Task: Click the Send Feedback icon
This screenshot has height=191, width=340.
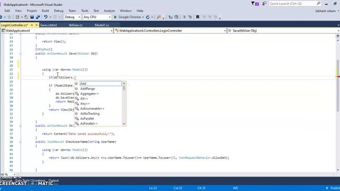Action: click(264, 4)
